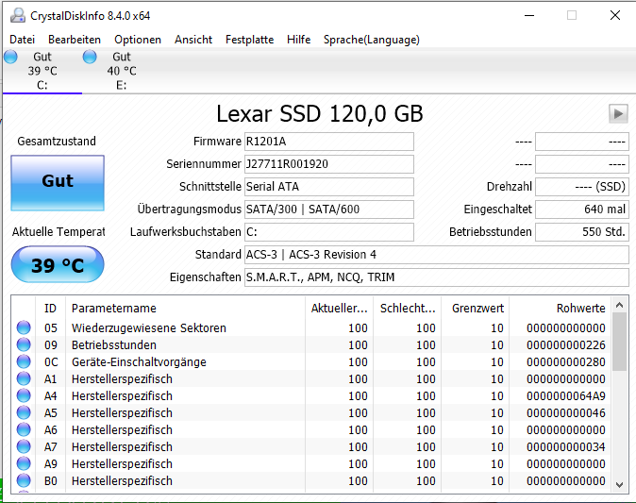Click status orb for Betriebsstunden row 09
This screenshot has height=503, width=636.
tap(24, 344)
